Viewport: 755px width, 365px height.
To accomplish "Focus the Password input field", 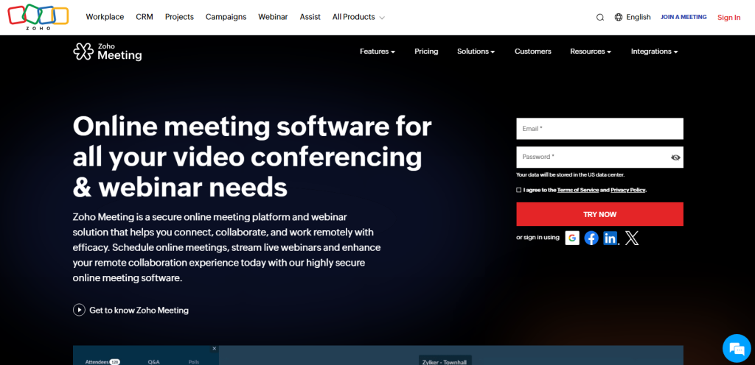I will coord(600,157).
